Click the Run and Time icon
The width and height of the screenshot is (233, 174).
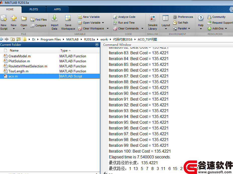point(115,23)
